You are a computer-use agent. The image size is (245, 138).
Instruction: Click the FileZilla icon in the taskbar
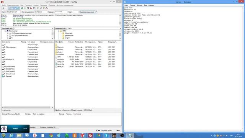click(90, 135)
